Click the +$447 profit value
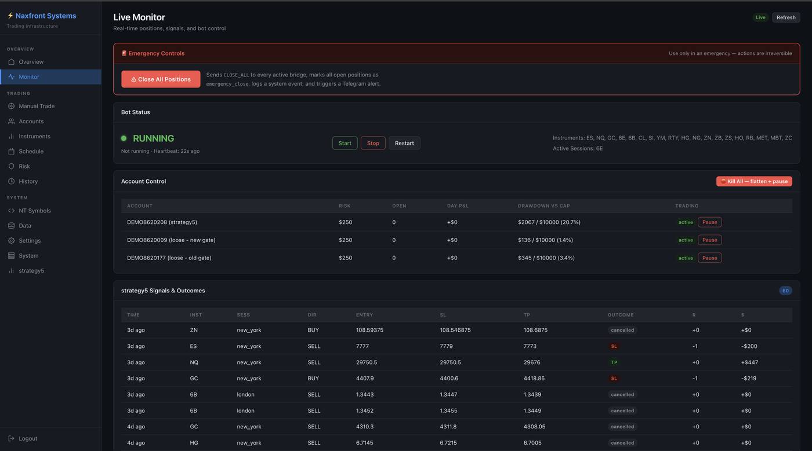Image resolution: width=812 pixels, height=451 pixels. click(749, 362)
